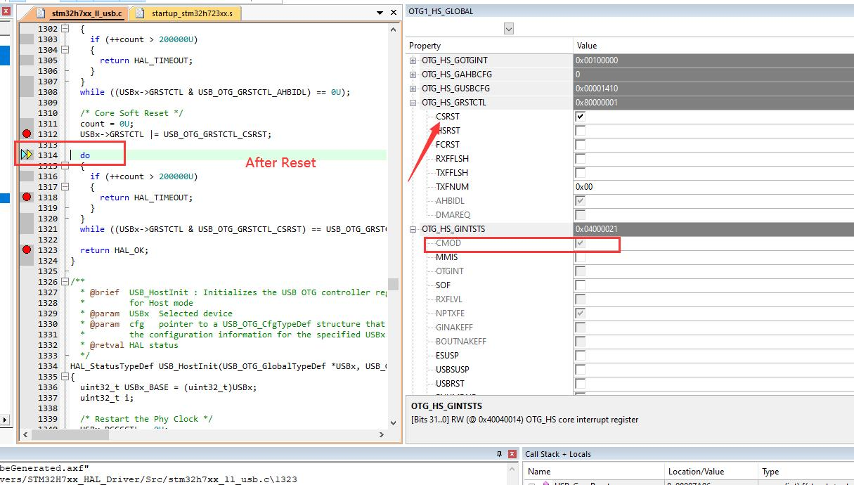Viewport: 854px width, 485px height.
Task: Open the editor tab list dropdown arrow
Action: [380, 12]
